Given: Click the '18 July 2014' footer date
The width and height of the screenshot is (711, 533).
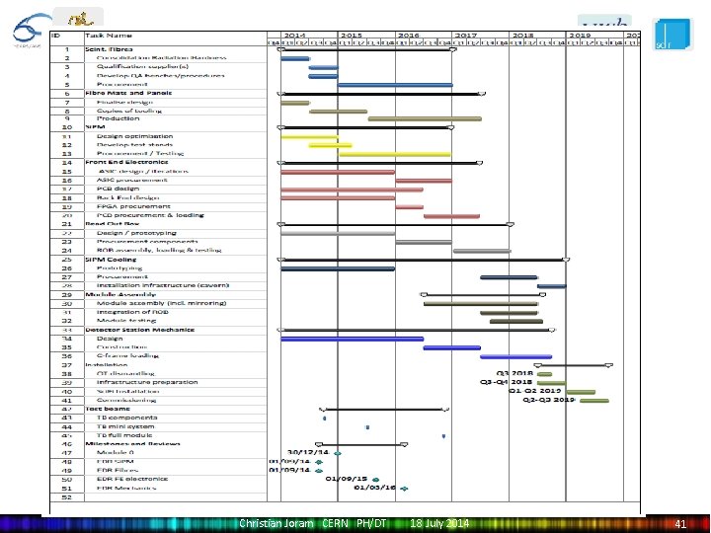Looking at the screenshot, I should (439, 524).
